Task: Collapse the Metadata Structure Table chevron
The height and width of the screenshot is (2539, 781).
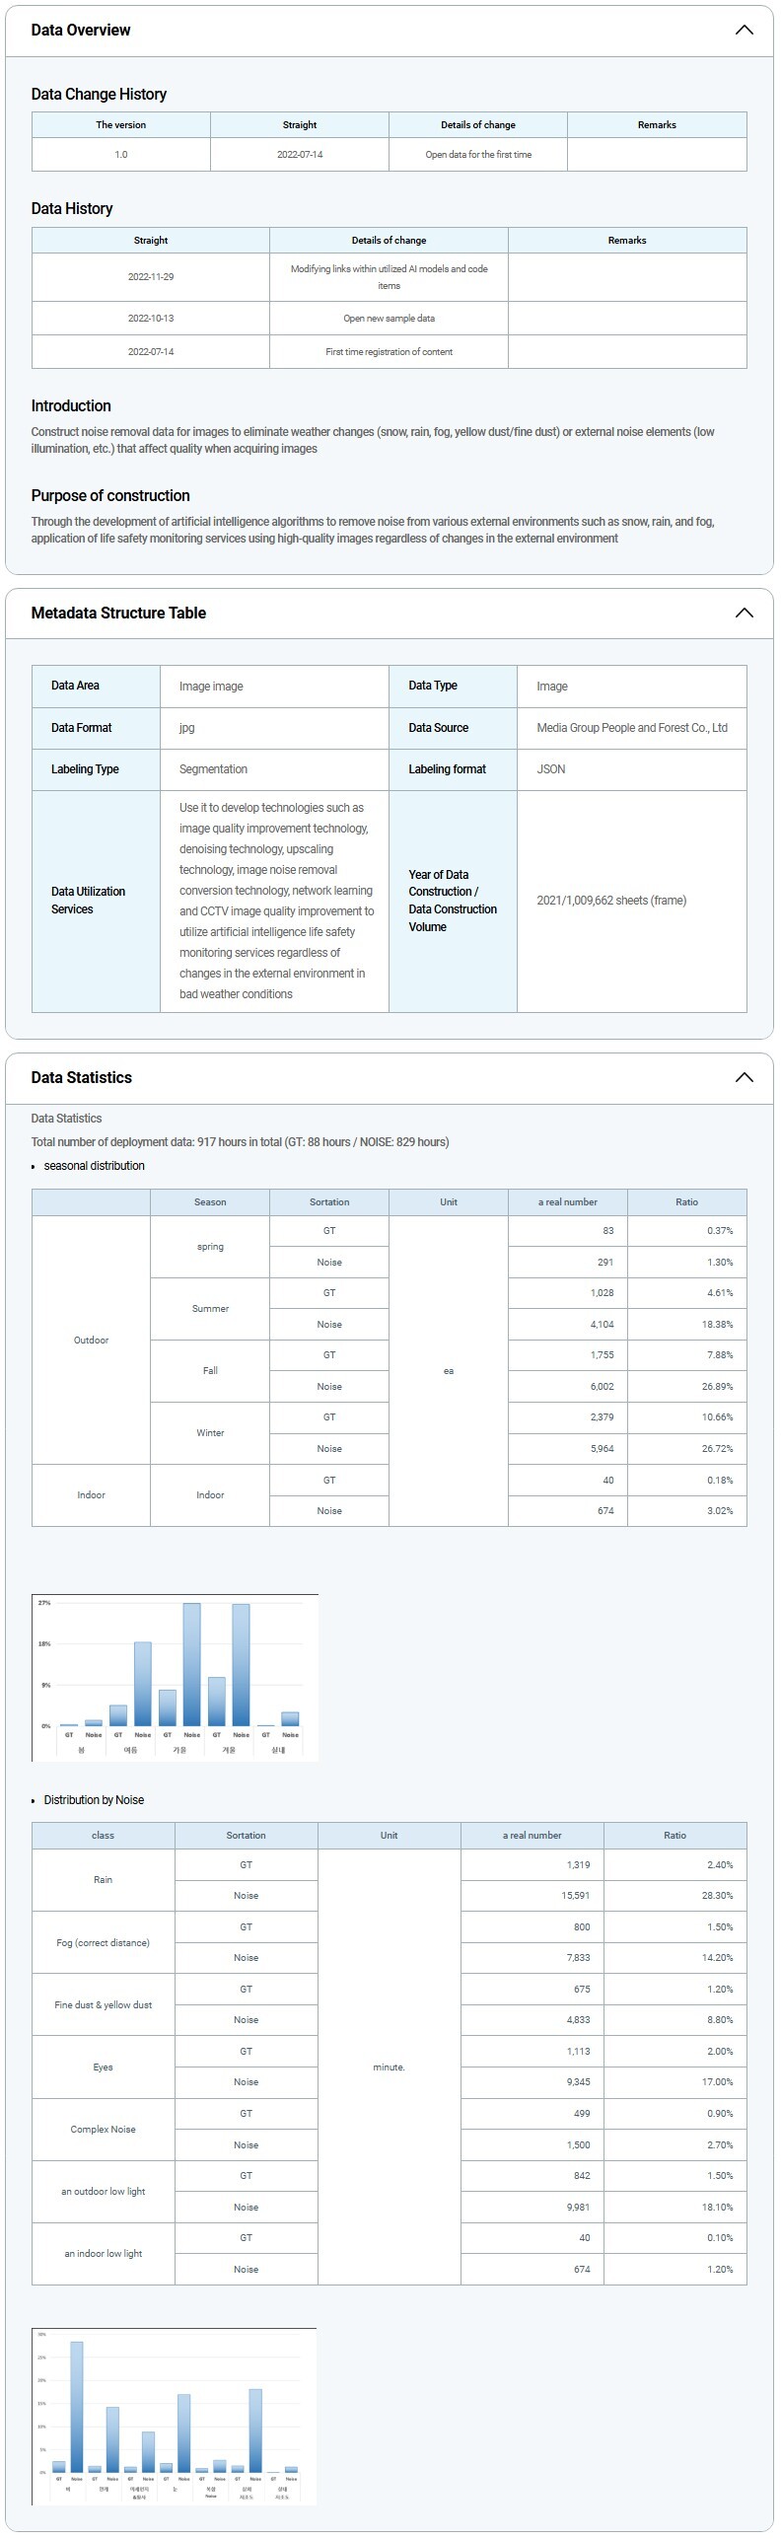Action: tap(744, 613)
